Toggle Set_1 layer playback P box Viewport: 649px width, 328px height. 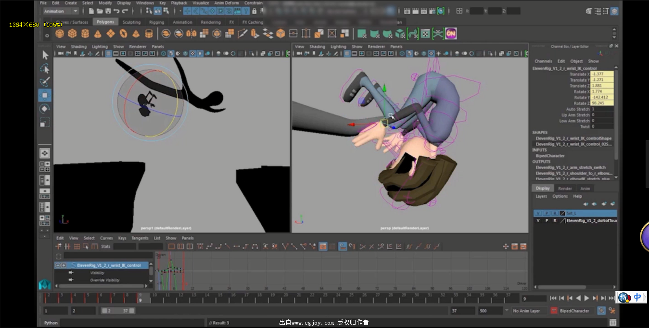tap(546, 213)
